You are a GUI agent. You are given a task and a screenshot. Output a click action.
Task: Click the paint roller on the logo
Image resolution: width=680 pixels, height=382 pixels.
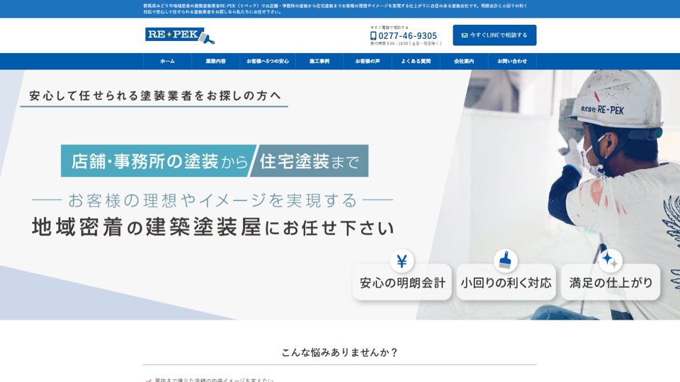coord(206,37)
